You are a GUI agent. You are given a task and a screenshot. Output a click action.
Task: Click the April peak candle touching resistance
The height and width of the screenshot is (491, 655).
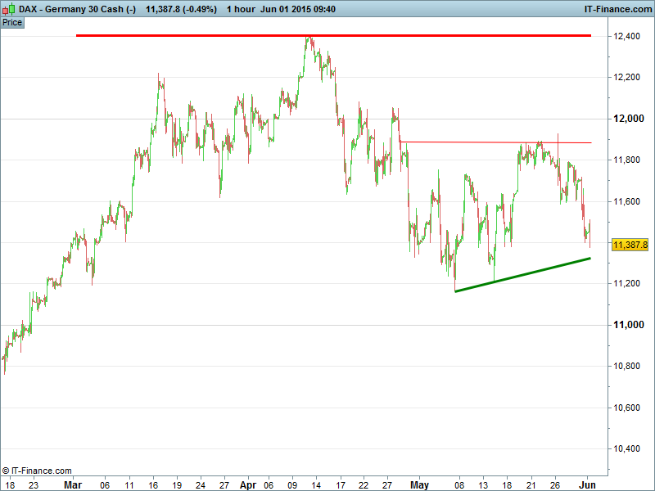[x=309, y=41]
